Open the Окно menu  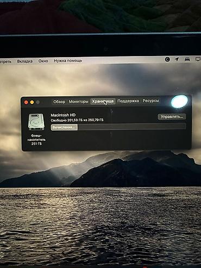pos(43,61)
